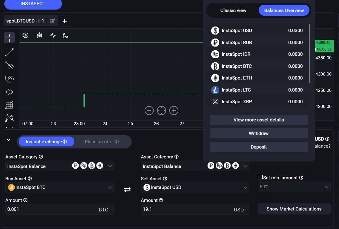Collapse the exchange panel chevron
The image size is (339, 229).
point(8,140)
